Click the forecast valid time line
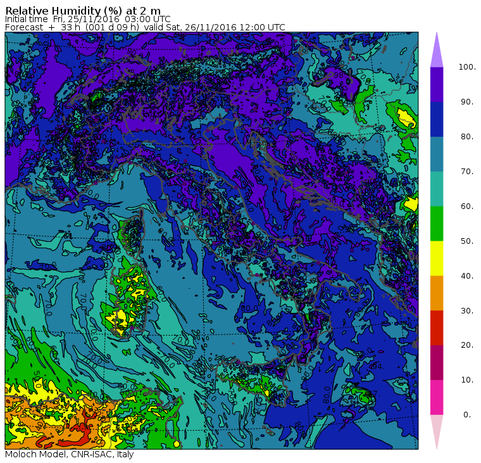This screenshot has height=463, width=481. [145, 27]
